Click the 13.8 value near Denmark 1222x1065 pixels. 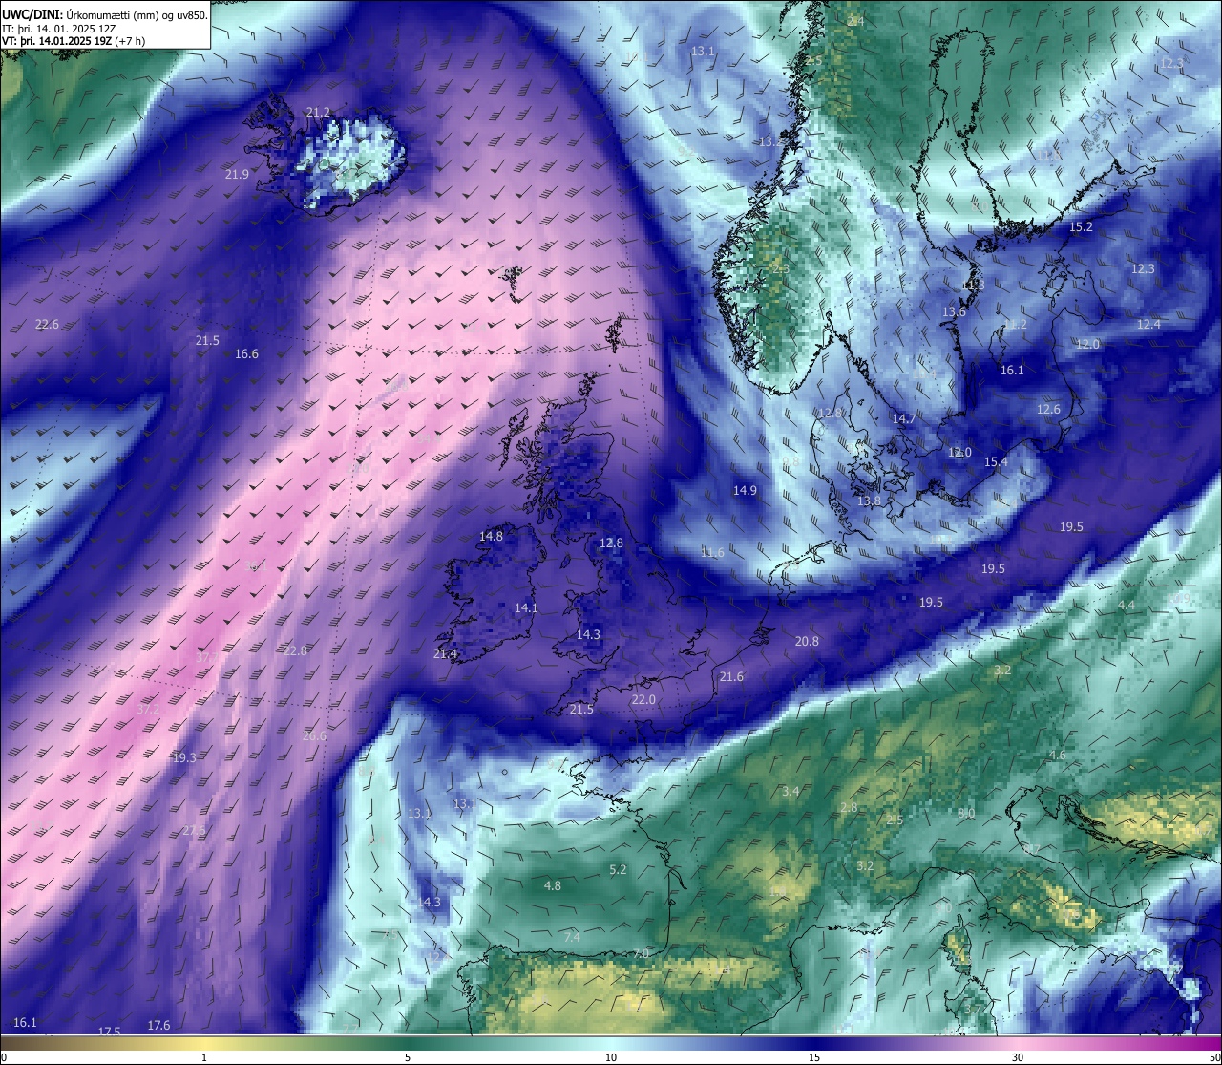pyautogui.click(x=869, y=501)
